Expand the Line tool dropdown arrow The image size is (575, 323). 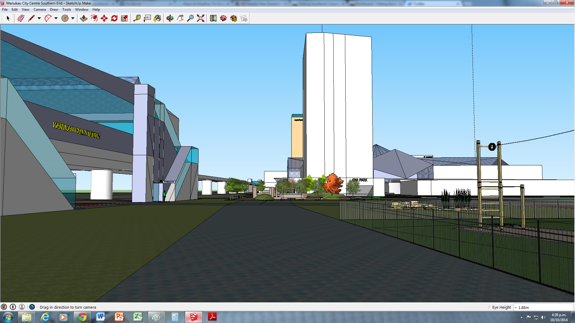pyautogui.click(x=39, y=19)
